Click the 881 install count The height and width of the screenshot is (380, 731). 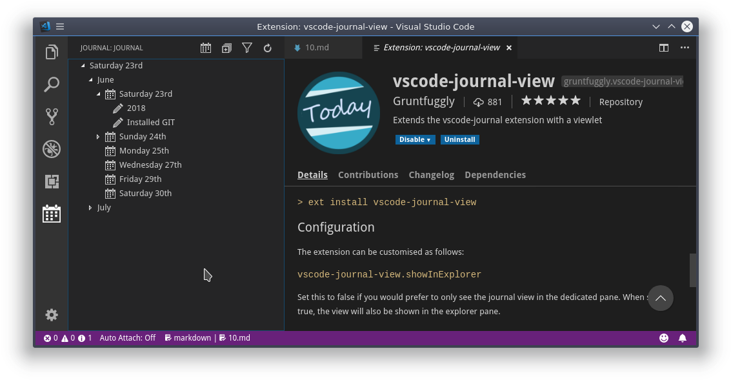pyautogui.click(x=488, y=102)
